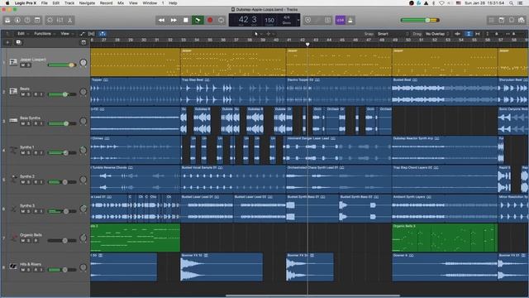This screenshot has width=529, height=298.
Task: Click the green Play button
Action: pyautogui.click(x=198, y=20)
